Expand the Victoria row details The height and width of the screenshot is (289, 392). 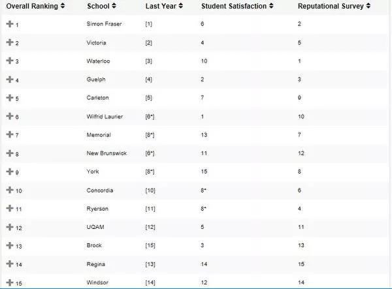pyautogui.click(x=10, y=42)
